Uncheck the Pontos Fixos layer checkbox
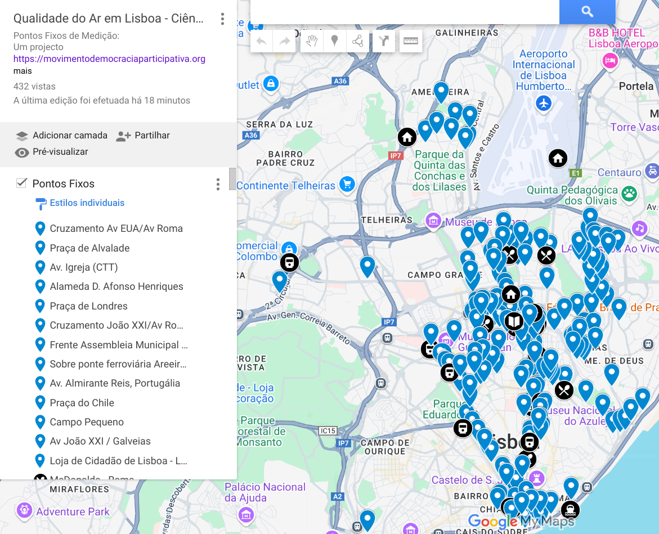This screenshot has width=659, height=534. pyautogui.click(x=22, y=183)
